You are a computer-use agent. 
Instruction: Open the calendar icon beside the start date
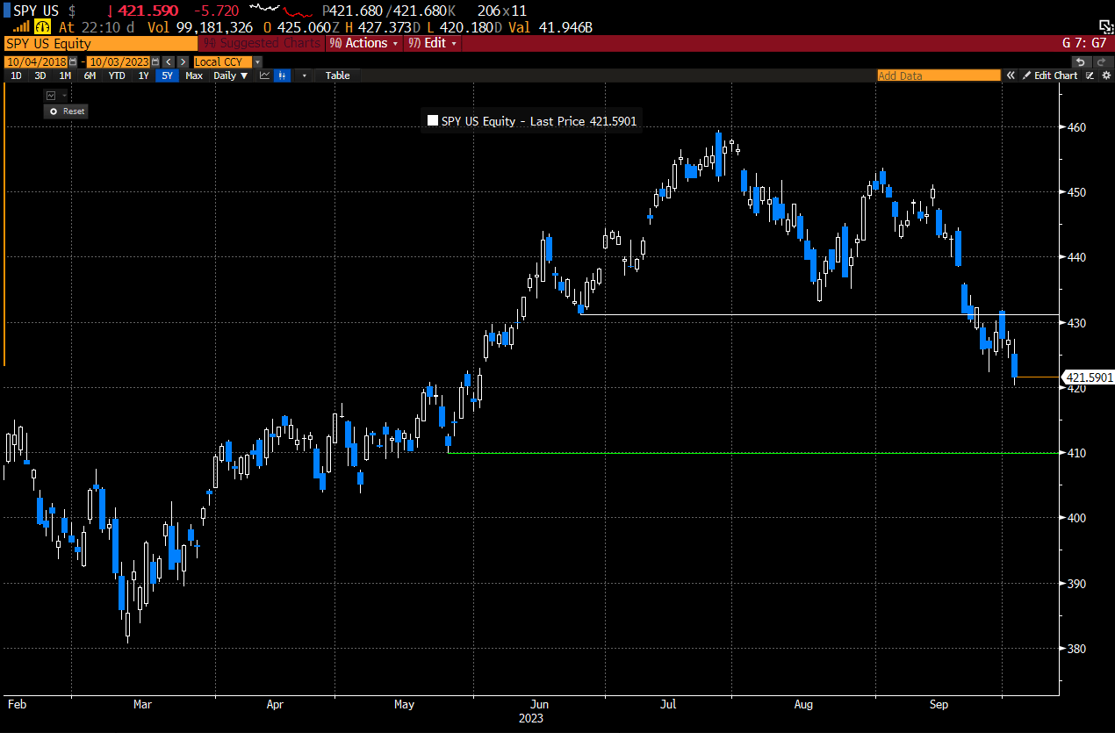coord(73,61)
